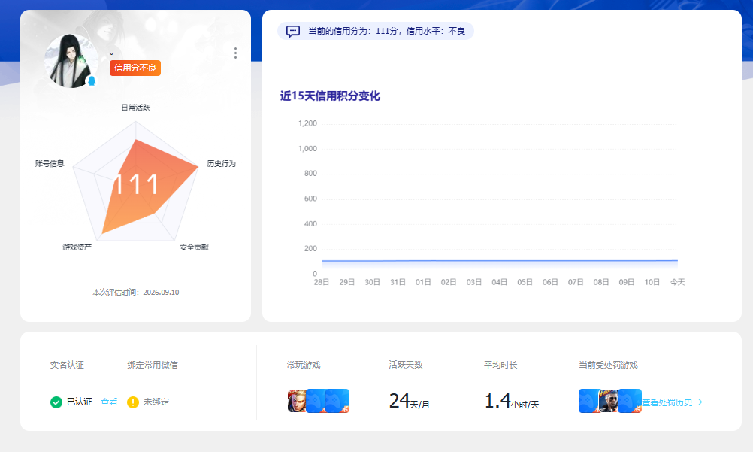Select the 日常活跃 radar axis label
Viewport: 753px width, 452px height.
click(x=135, y=108)
